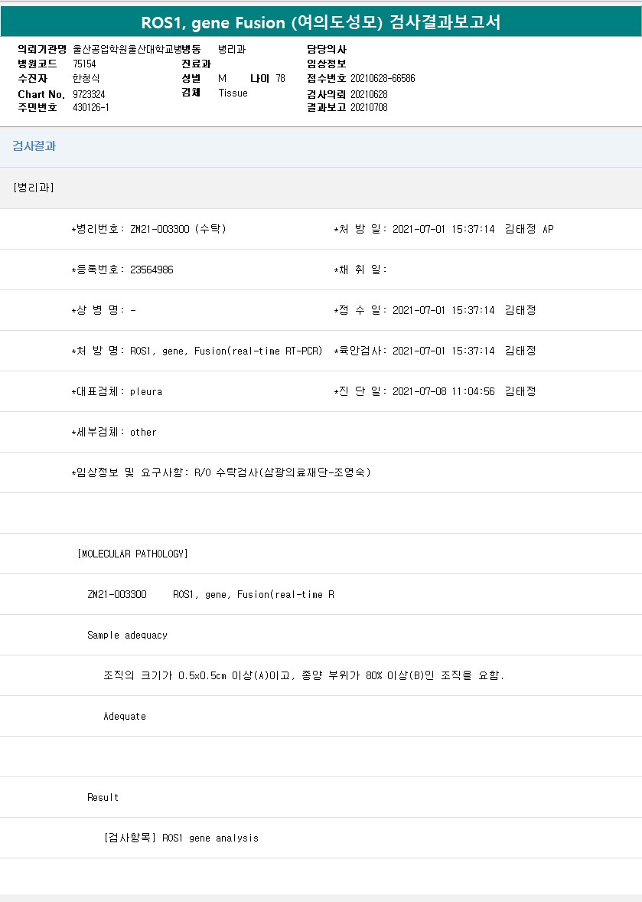This screenshot has height=902, width=642.
Task: Click the Adequate result text
Action: [x=125, y=716]
